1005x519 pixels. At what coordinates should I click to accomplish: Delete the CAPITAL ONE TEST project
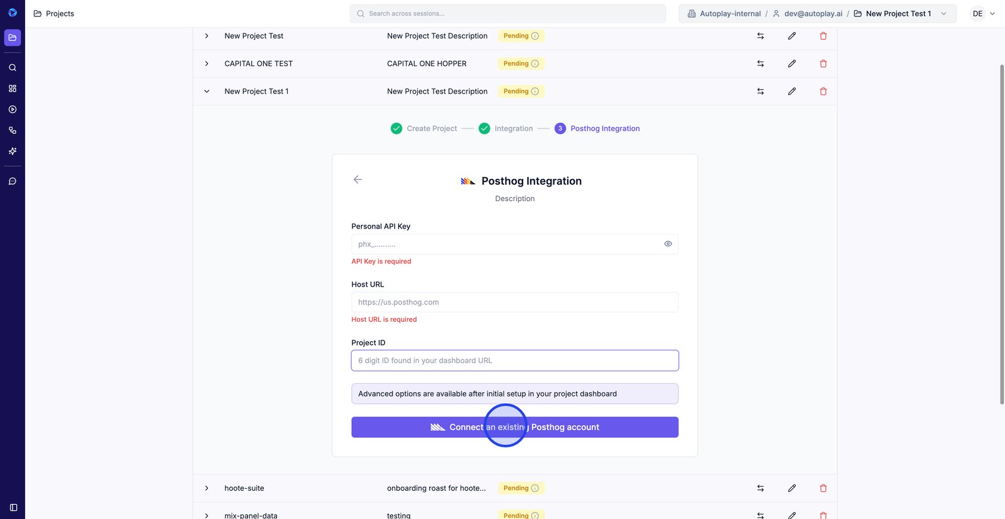[823, 63]
